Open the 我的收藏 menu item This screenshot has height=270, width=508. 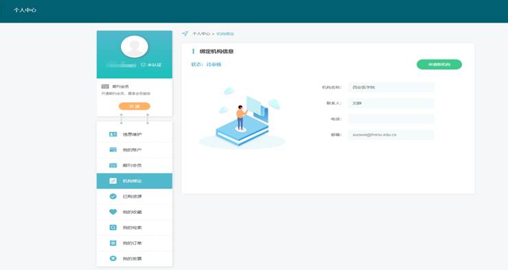tap(135, 212)
